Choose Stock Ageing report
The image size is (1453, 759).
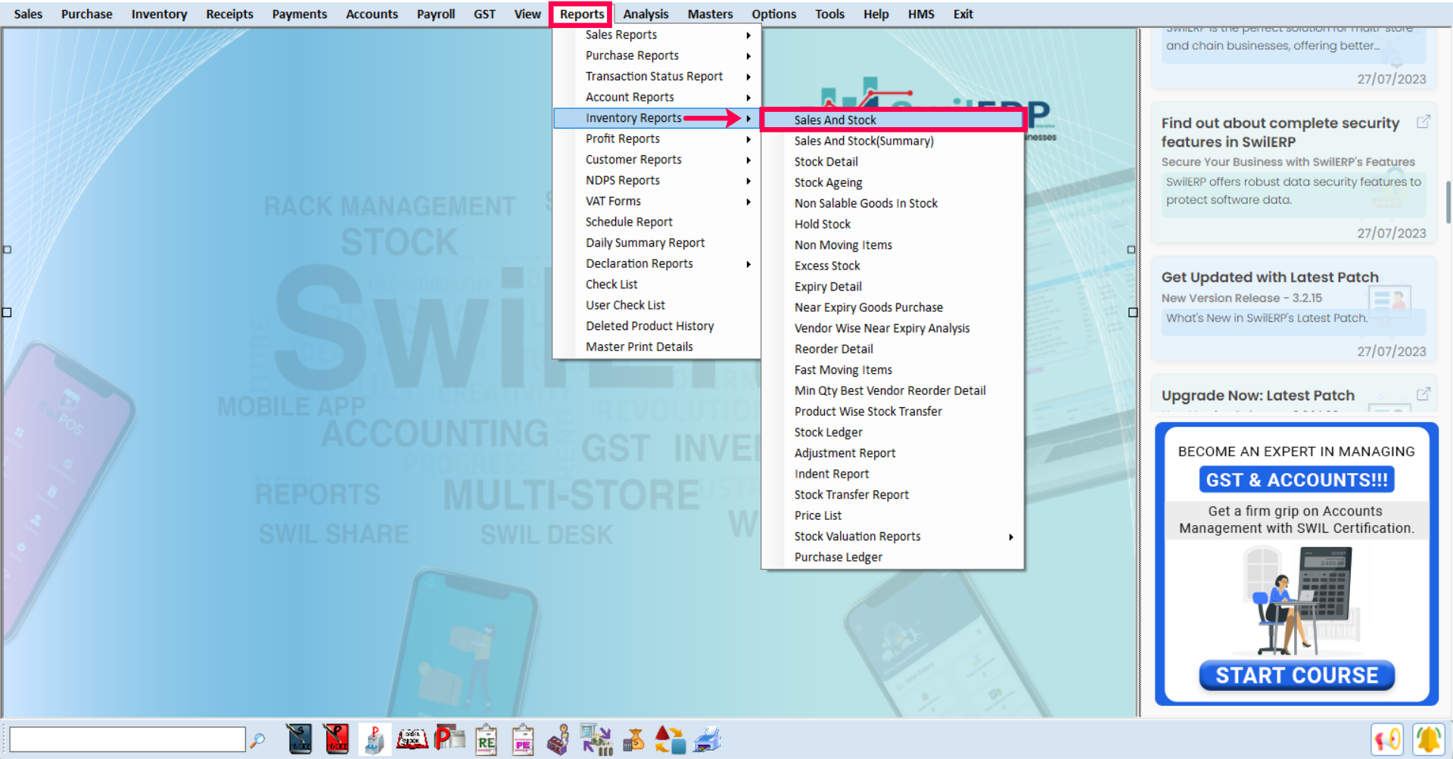pos(893,182)
